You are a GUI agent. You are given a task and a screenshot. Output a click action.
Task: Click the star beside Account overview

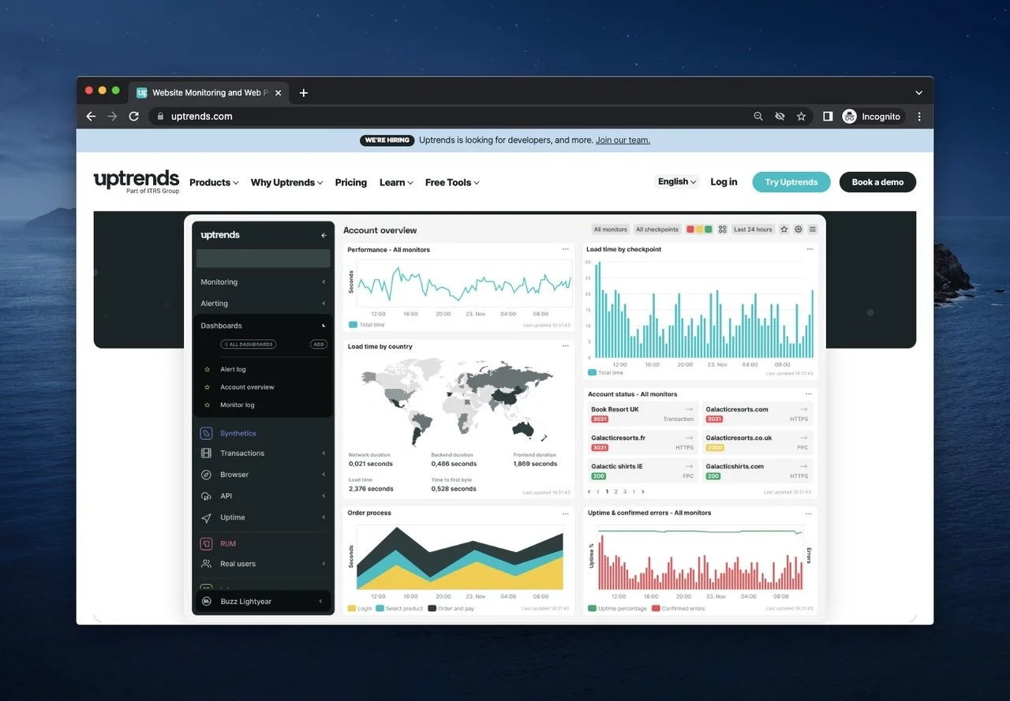pos(208,387)
